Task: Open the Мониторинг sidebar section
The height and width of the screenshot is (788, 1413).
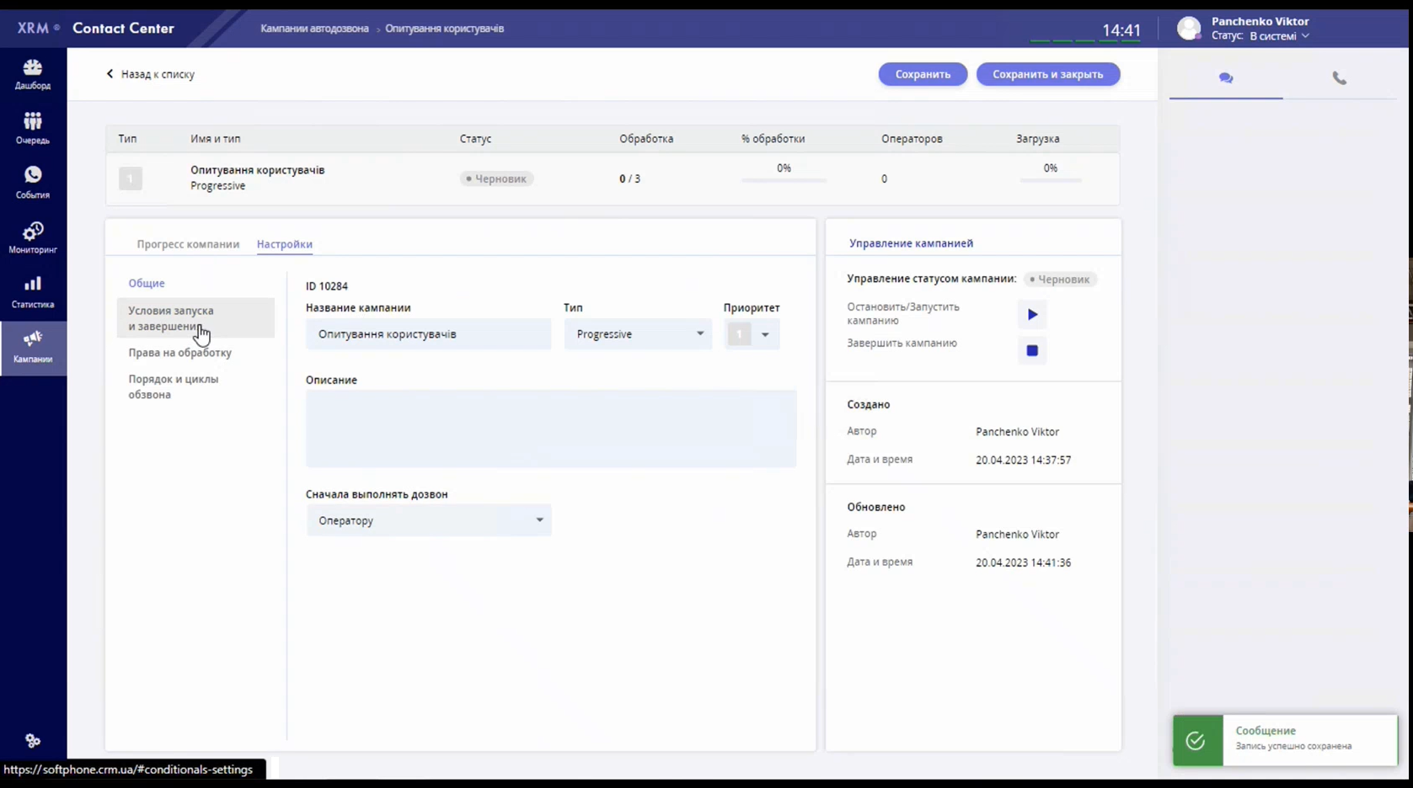Action: click(33, 237)
